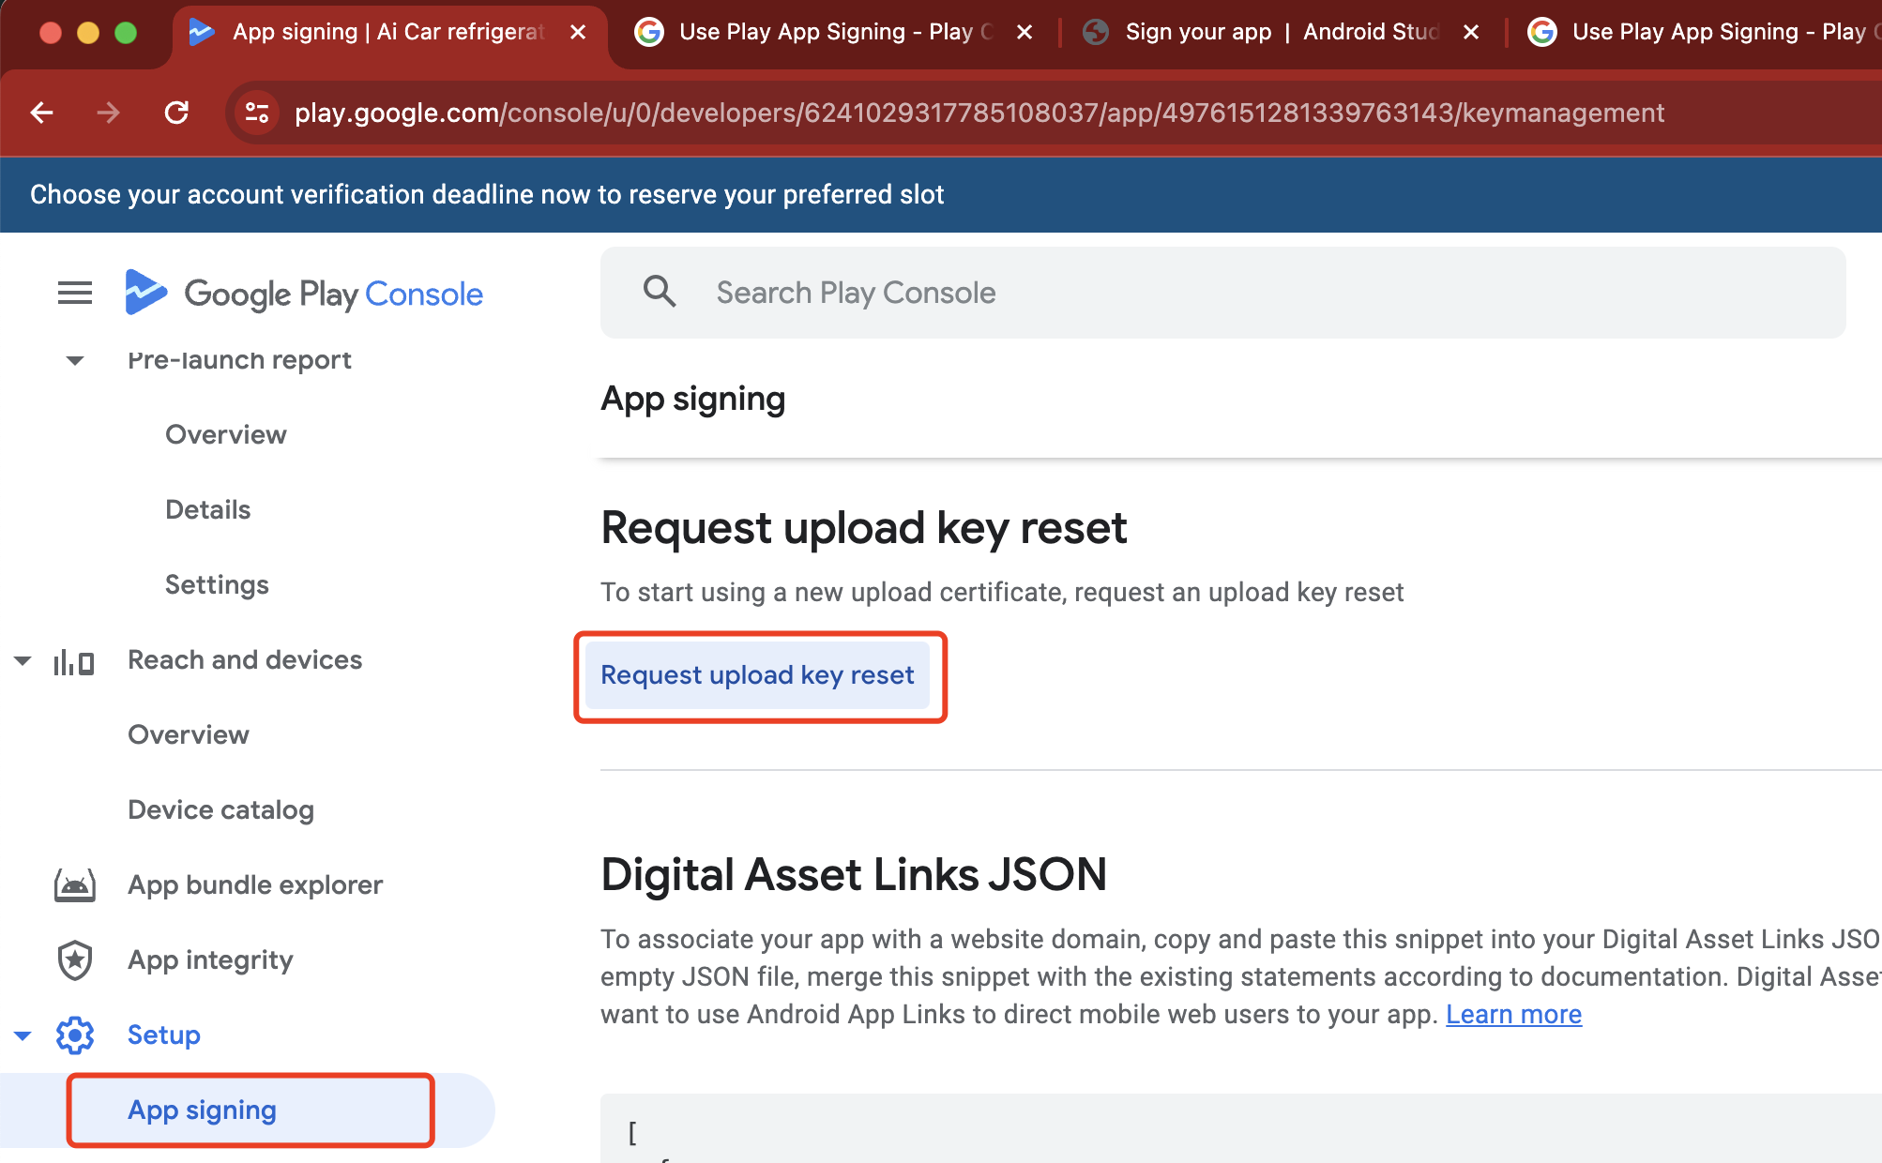Image resolution: width=1882 pixels, height=1163 pixels.
Task: View site information icon in address bar
Action: 257,113
